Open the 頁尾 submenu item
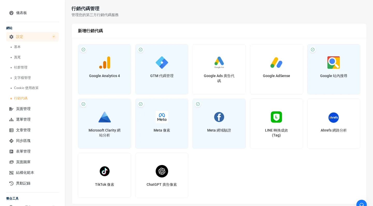 point(17,57)
